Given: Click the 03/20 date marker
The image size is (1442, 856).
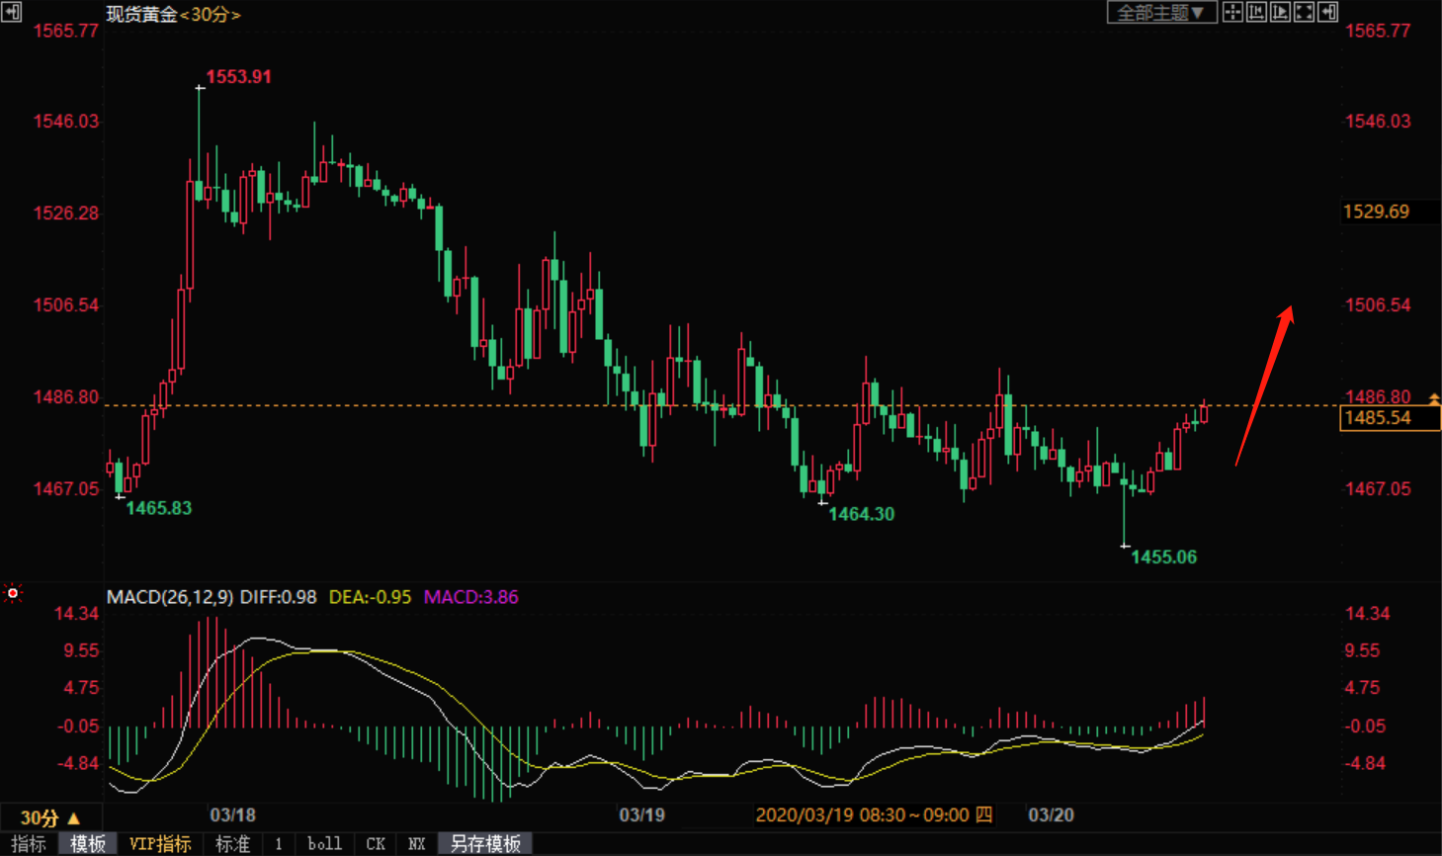Looking at the screenshot, I should [1051, 815].
